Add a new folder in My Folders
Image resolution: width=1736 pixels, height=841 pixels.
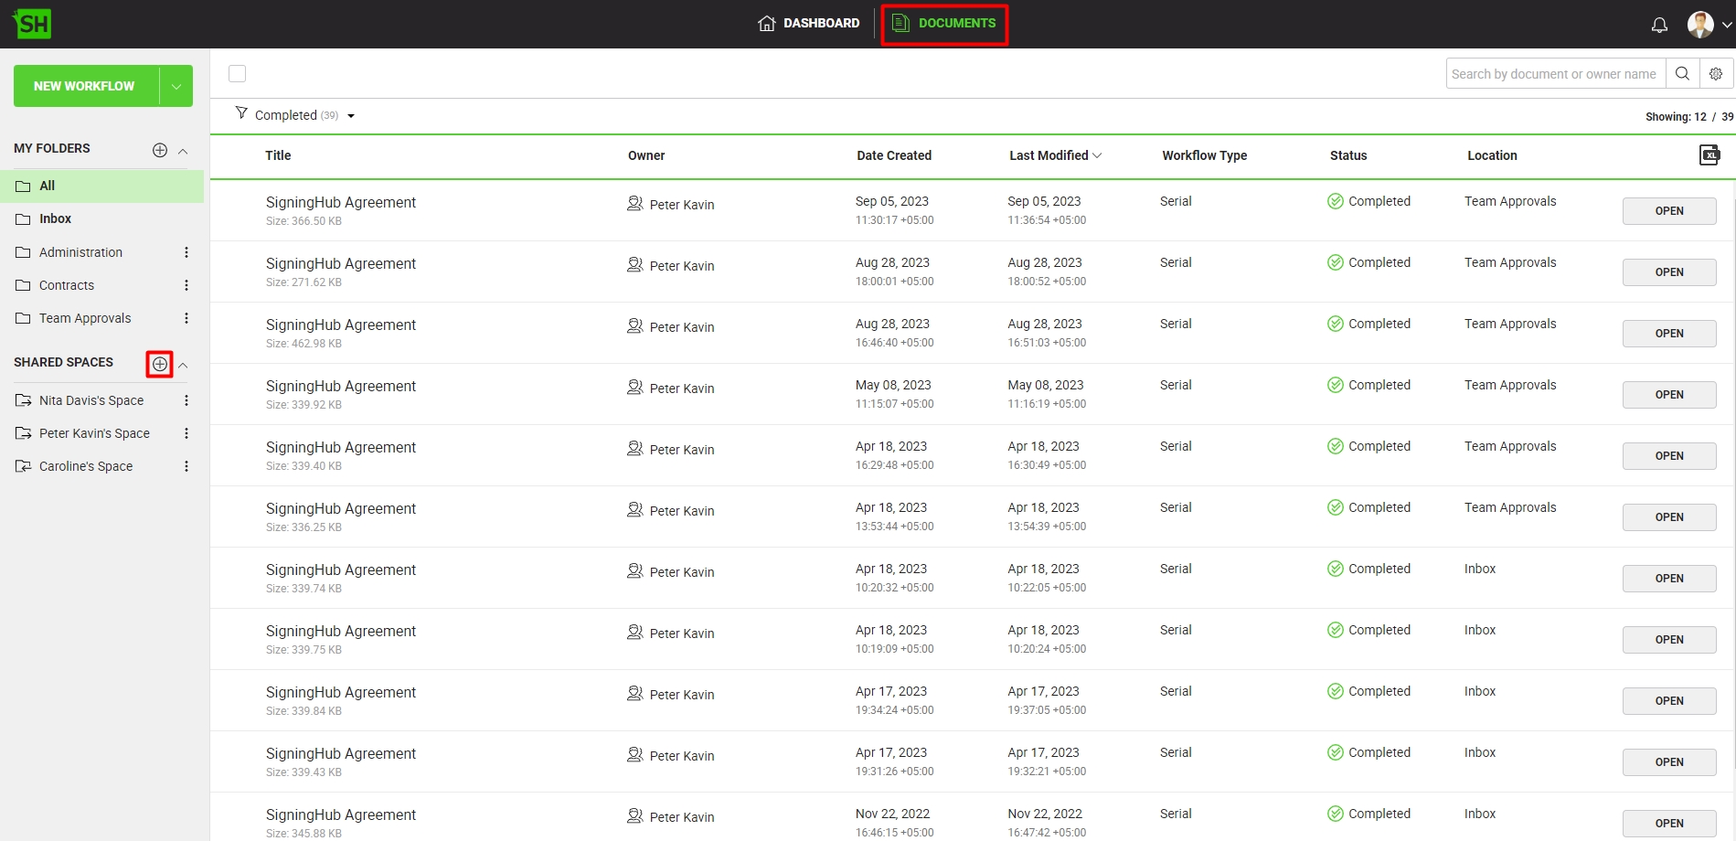[x=160, y=150]
